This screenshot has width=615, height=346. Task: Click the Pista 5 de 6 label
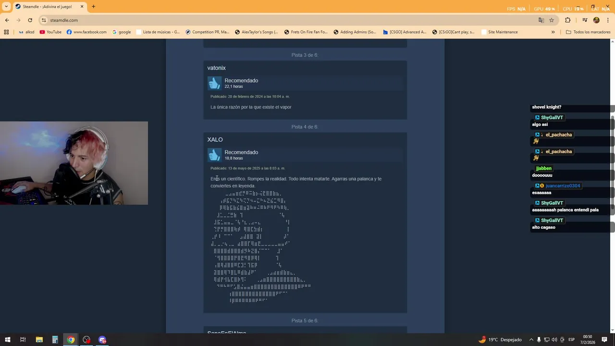click(305, 321)
